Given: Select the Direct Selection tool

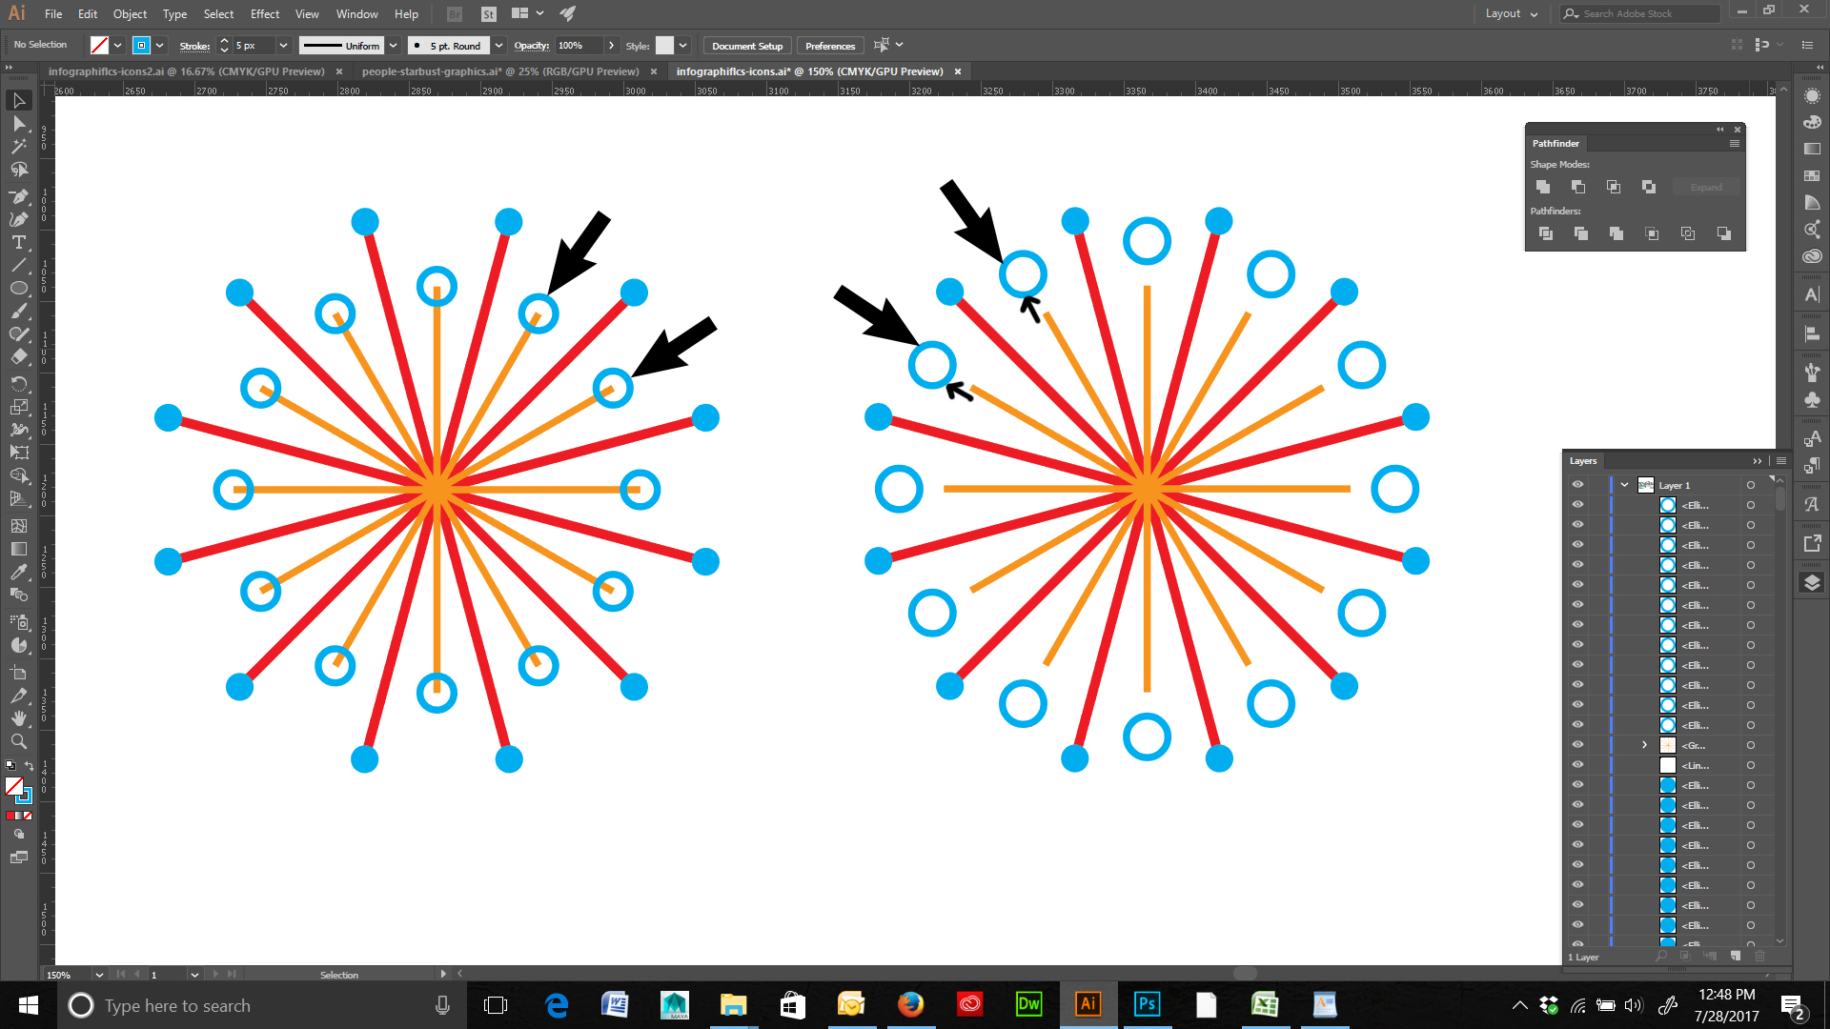Looking at the screenshot, I should (18, 124).
